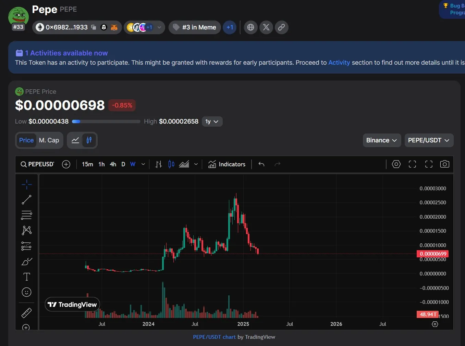
Task: Open the emoji icons tool
Action: click(26, 292)
